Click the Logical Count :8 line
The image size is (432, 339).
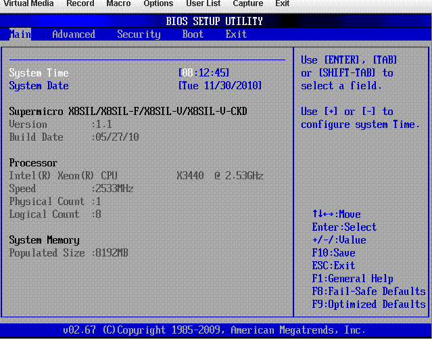tap(55, 214)
